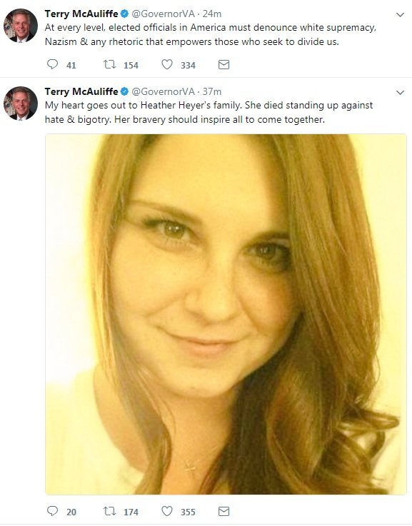The width and height of the screenshot is (412, 526).
Task: Open the first tweet's profile avatar
Action: coord(21,26)
